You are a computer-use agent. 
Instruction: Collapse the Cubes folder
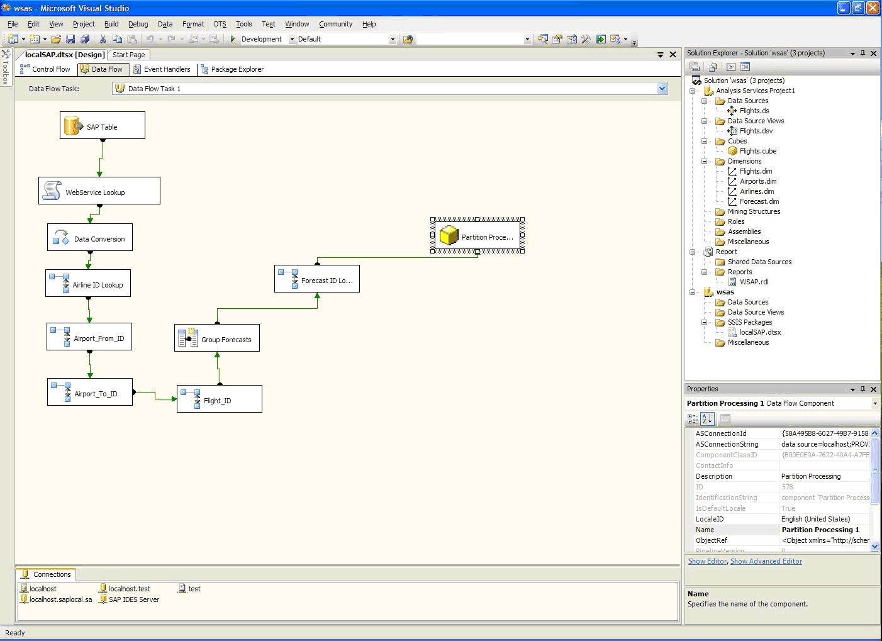(705, 141)
